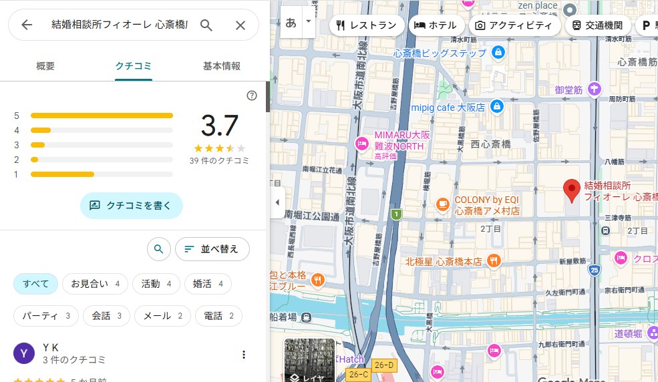The width and height of the screenshot is (658, 382).
Task: Click the back arrow in search box
Action: [x=27, y=25]
